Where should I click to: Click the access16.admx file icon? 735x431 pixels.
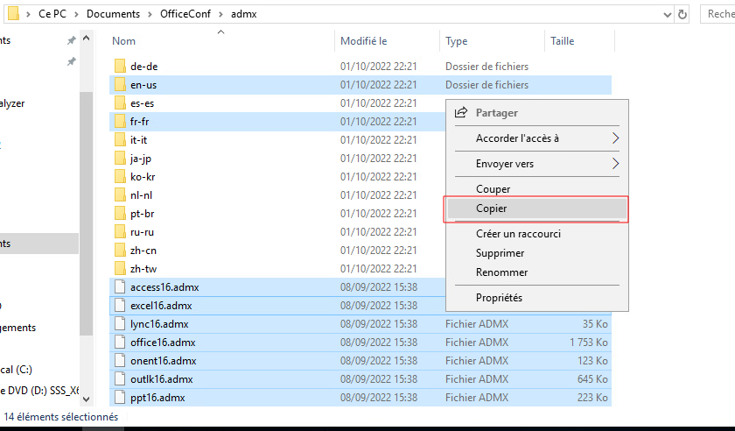(x=120, y=287)
